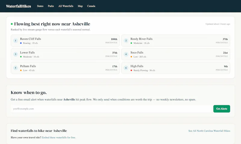
Task: Open See All North Carolina Waterfall Hikes
Action: tap(209, 131)
